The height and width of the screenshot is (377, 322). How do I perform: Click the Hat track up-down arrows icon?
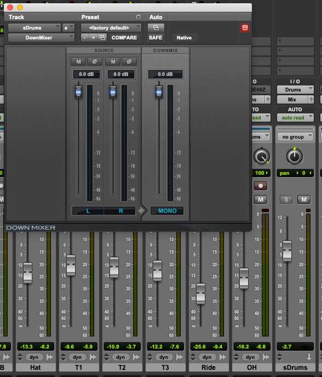(x=20, y=357)
